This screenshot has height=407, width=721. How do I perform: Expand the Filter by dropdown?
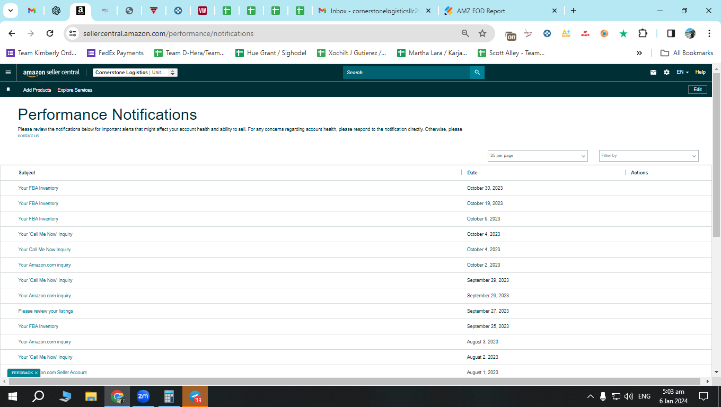coord(649,156)
